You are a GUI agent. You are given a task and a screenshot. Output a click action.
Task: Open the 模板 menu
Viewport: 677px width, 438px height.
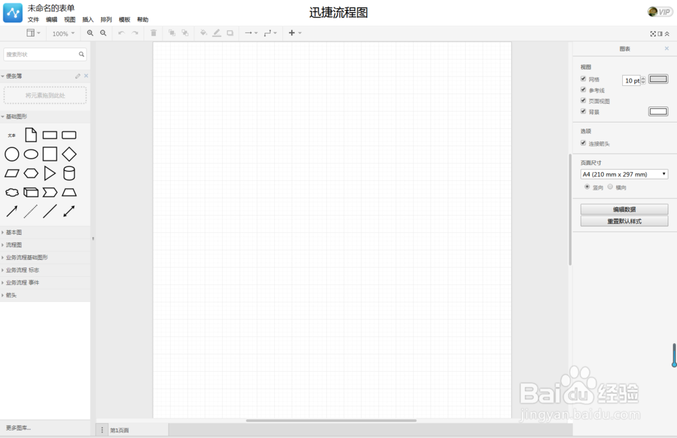pos(125,20)
